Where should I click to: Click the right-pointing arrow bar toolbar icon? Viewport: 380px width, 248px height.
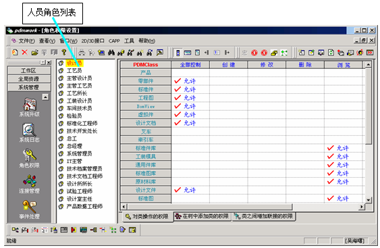(227, 53)
